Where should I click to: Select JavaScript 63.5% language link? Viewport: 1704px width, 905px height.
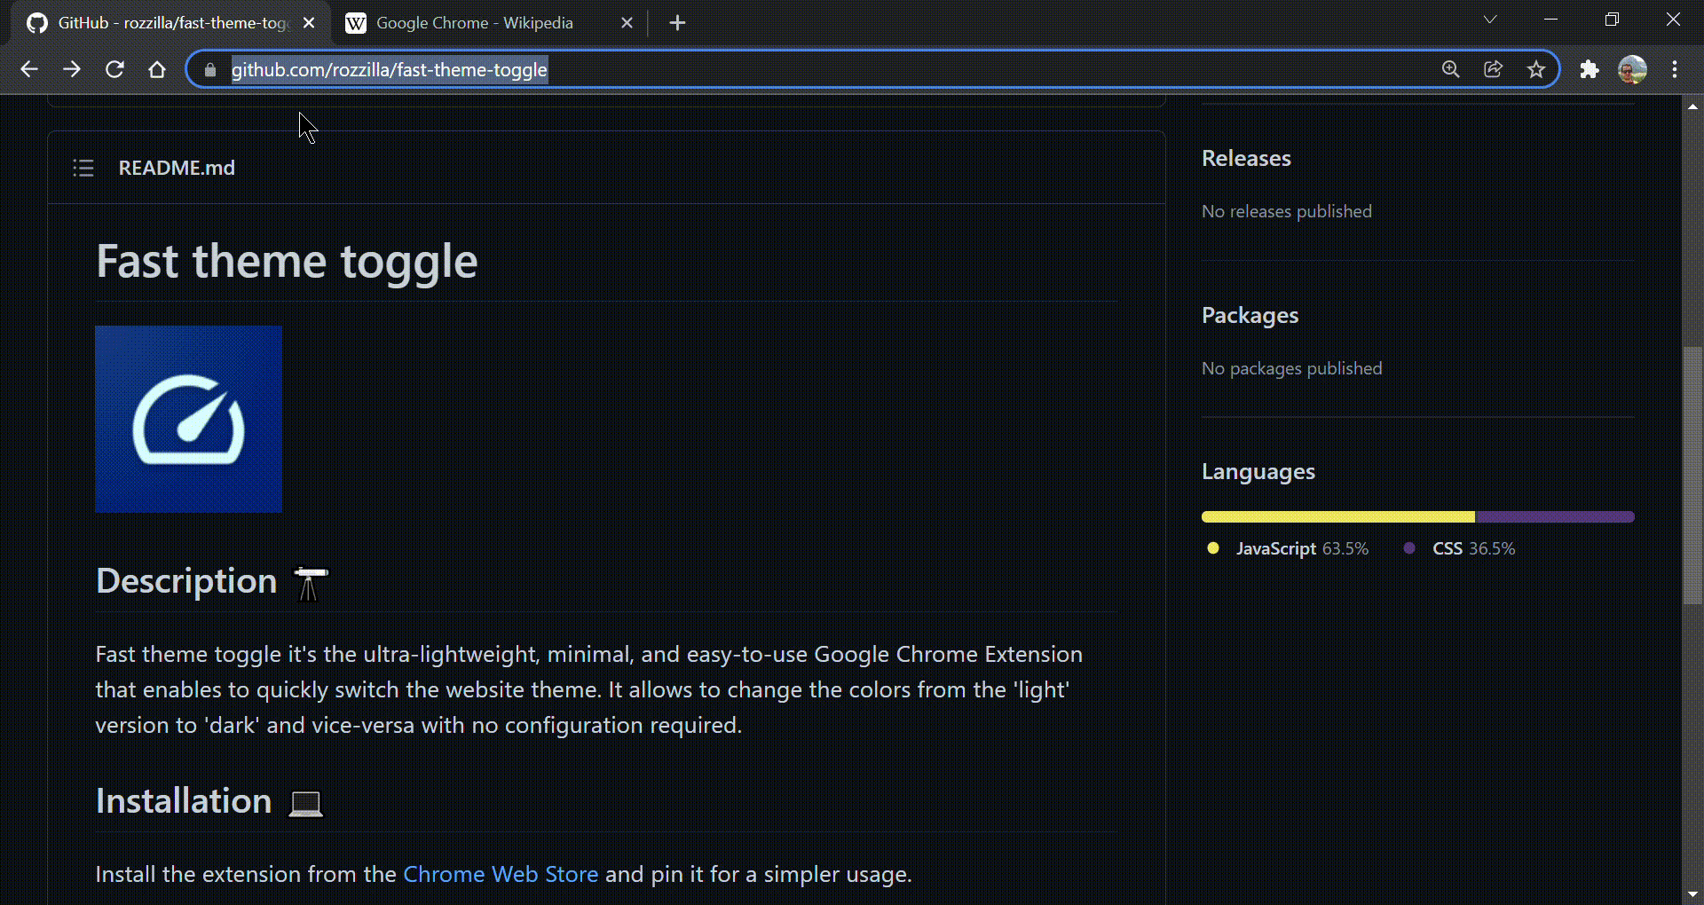(1290, 548)
